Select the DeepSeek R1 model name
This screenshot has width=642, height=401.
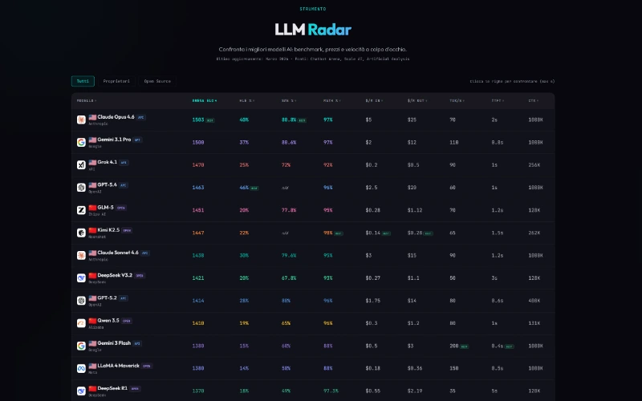click(112, 388)
